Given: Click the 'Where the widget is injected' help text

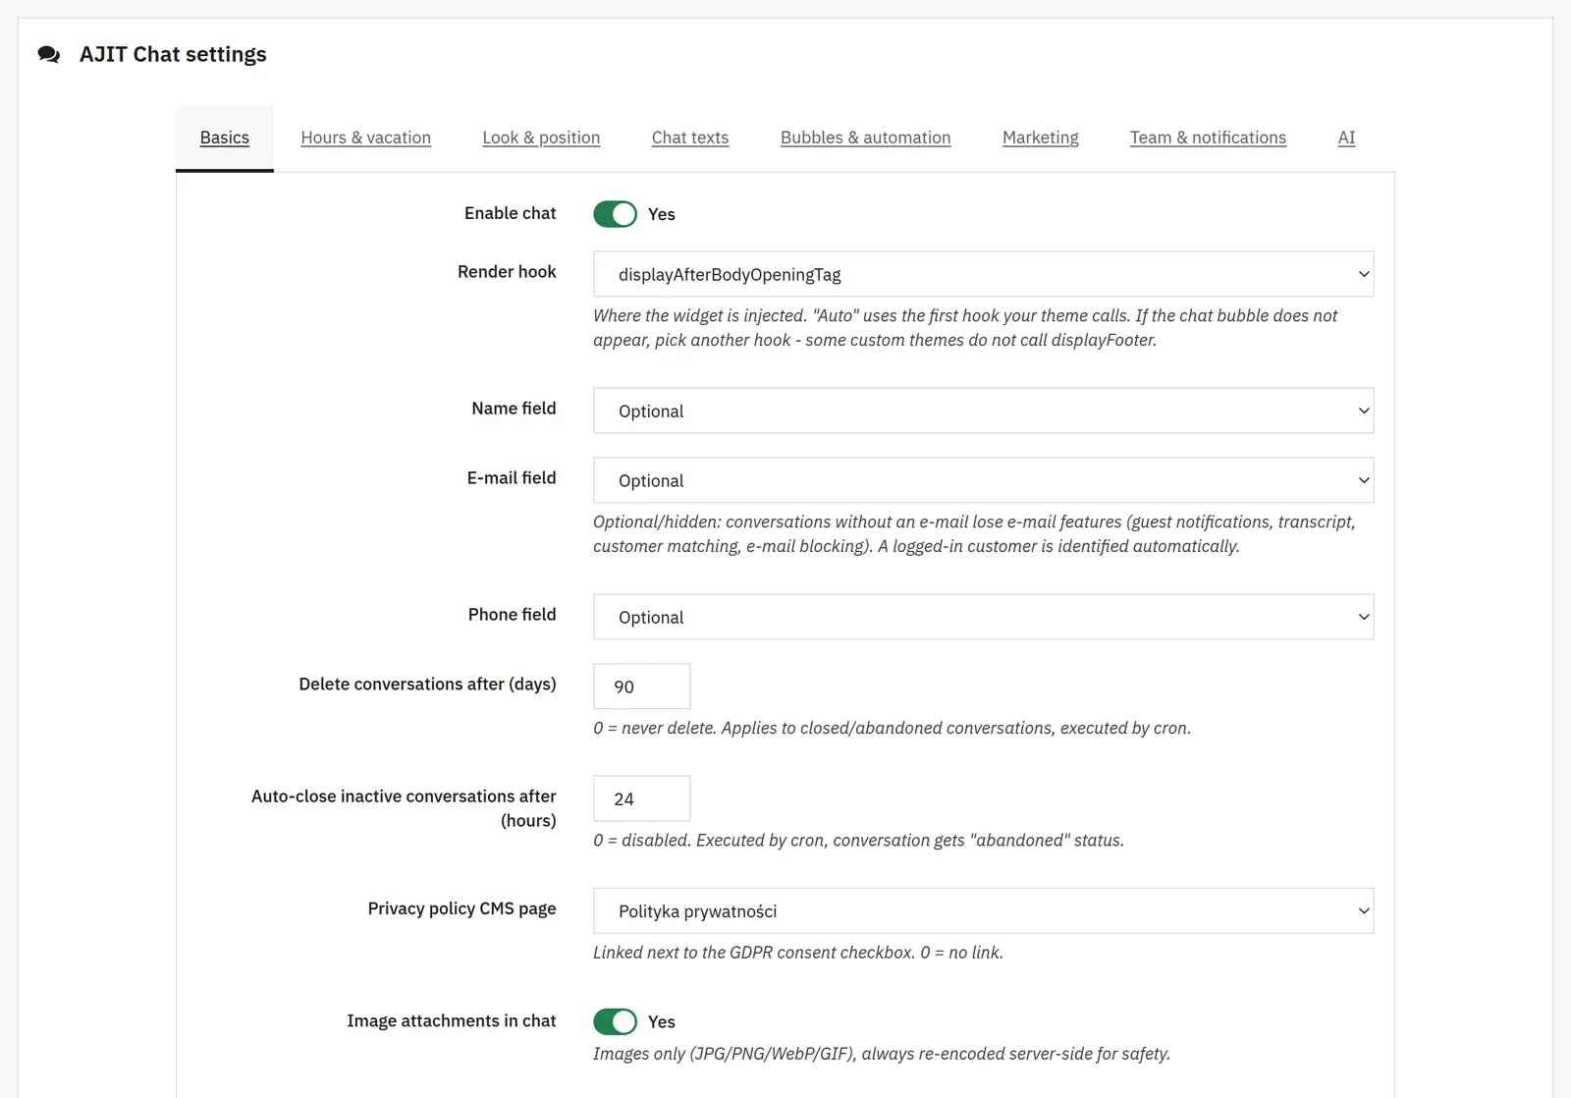Looking at the screenshot, I should tap(965, 328).
